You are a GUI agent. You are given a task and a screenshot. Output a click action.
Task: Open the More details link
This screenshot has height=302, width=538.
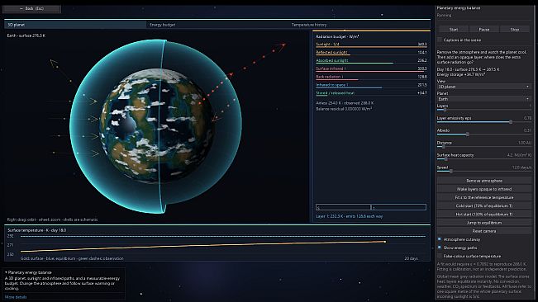16,297
